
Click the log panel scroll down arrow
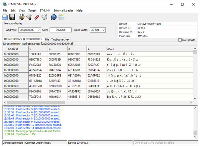[x=195, y=137]
